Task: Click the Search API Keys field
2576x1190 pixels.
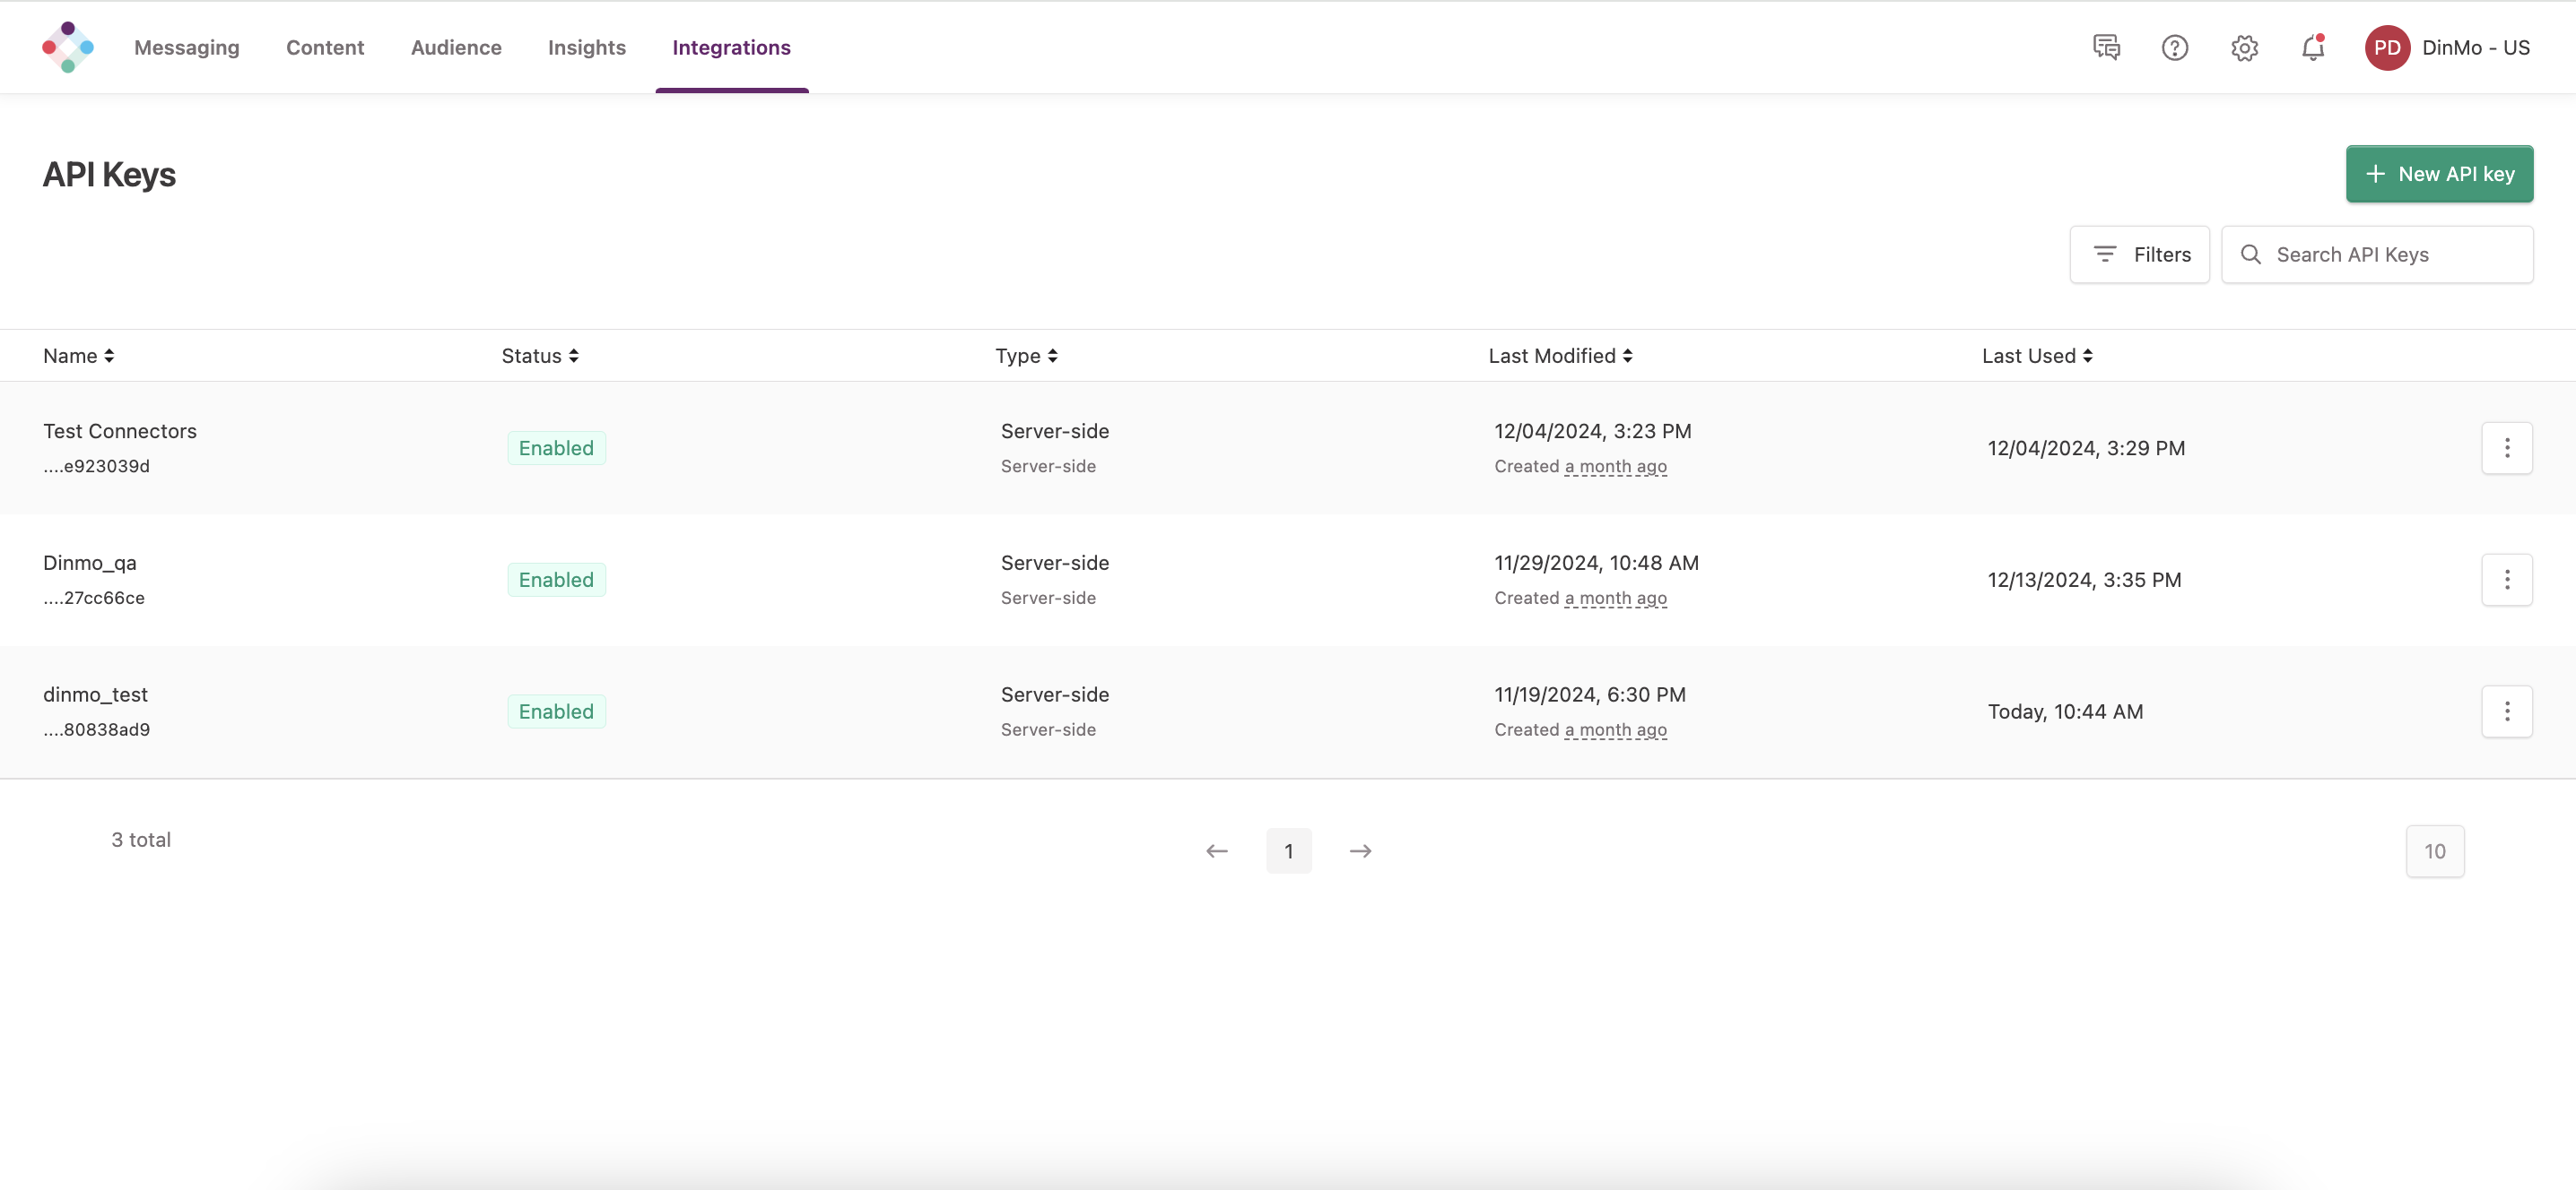Action: coord(2390,254)
